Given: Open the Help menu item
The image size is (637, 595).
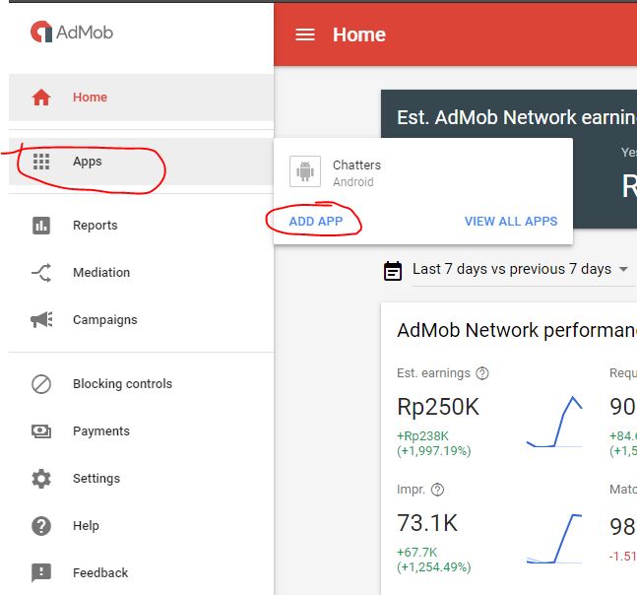Looking at the screenshot, I should coord(141,525).
